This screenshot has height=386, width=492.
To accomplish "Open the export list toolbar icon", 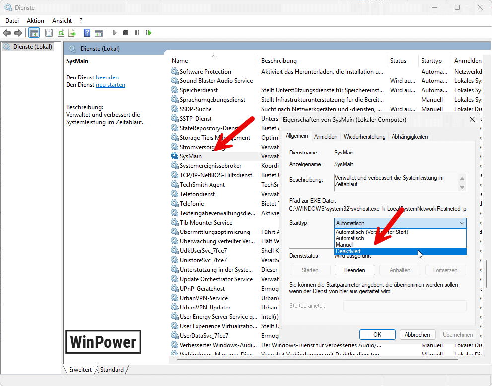I will pos(72,33).
